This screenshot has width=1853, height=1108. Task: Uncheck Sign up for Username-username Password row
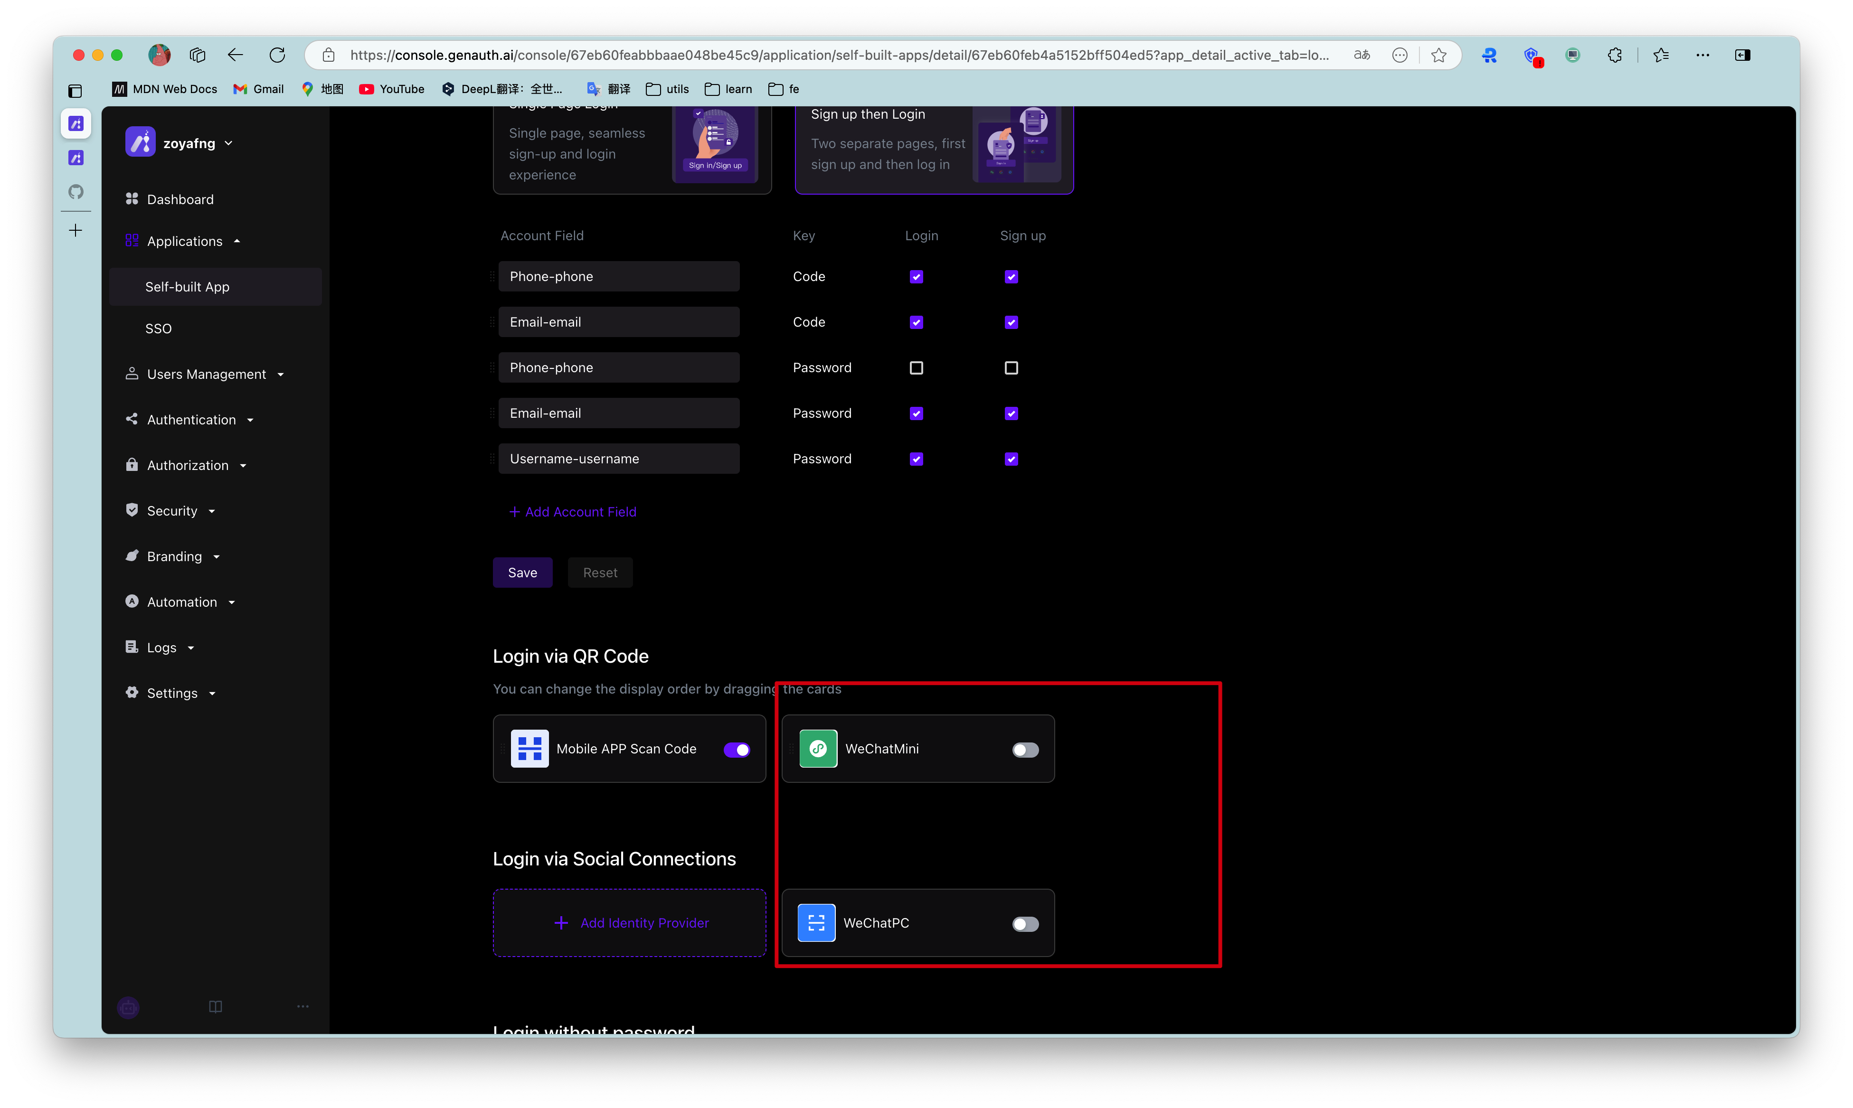click(x=1012, y=459)
